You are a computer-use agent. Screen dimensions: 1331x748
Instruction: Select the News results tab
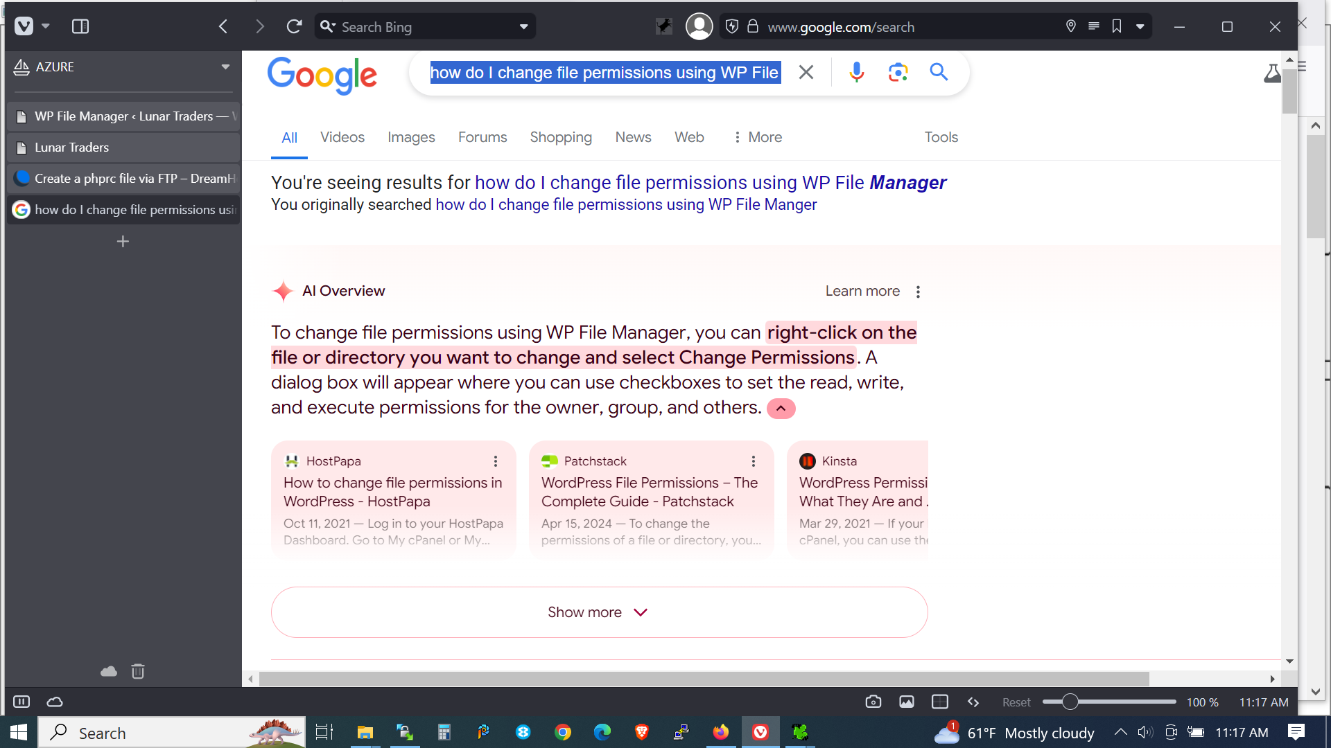point(633,137)
